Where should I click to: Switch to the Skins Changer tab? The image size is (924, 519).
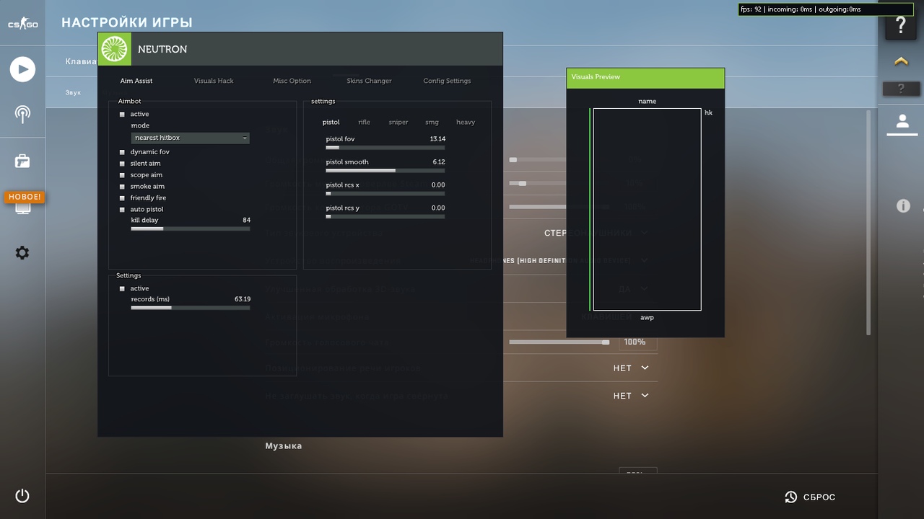[369, 81]
